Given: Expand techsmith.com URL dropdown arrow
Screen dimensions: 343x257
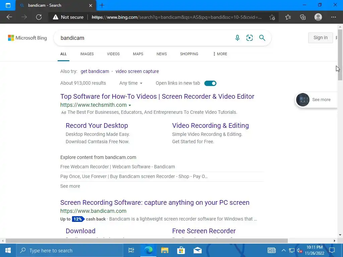Looking at the screenshot, I should 130,105.
